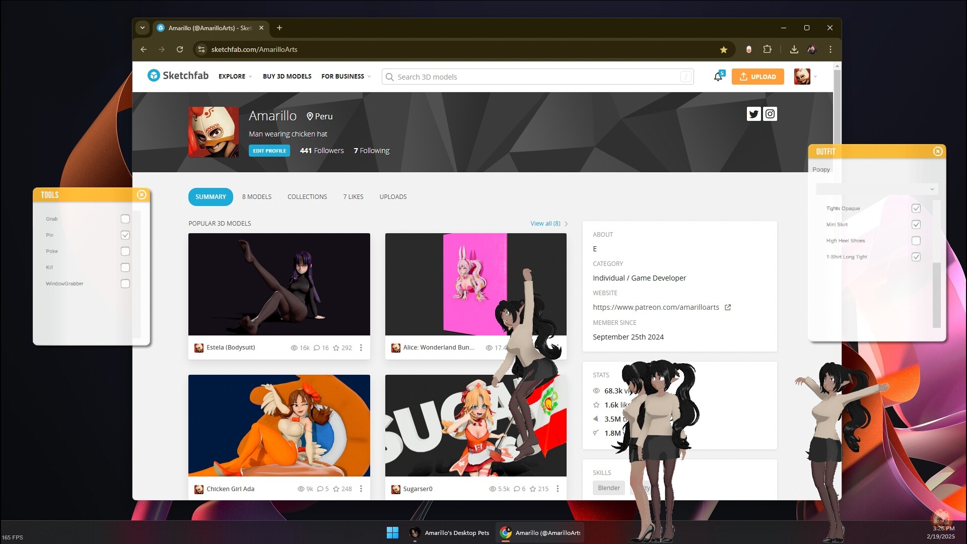Open the Patreon website link
The height and width of the screenshot is (544, 967).
click(656, 307)
